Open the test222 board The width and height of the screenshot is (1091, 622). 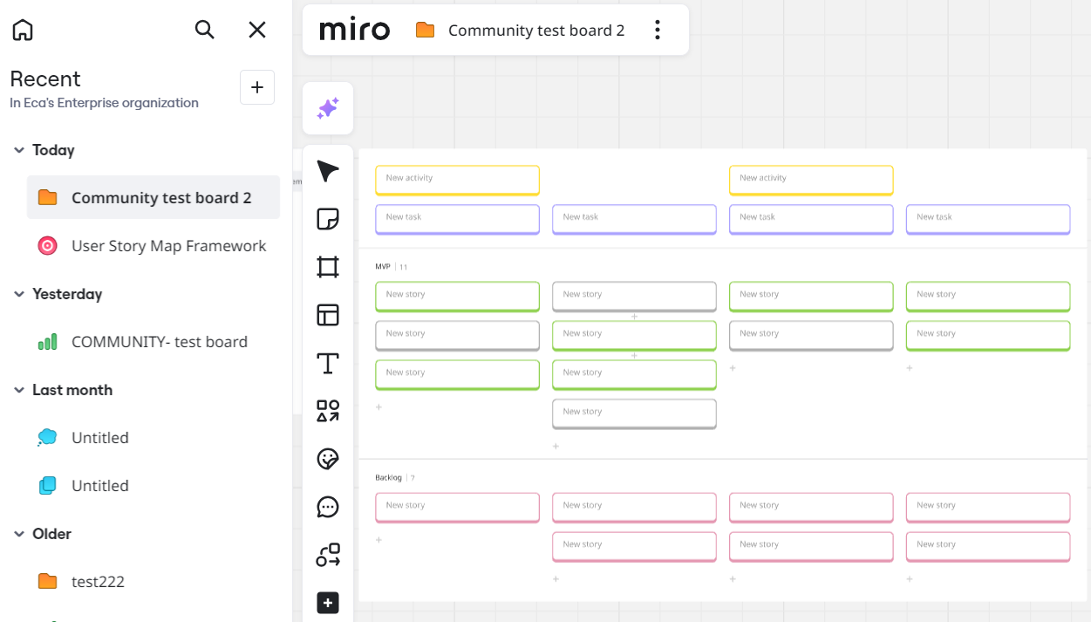tap(153, 581)
